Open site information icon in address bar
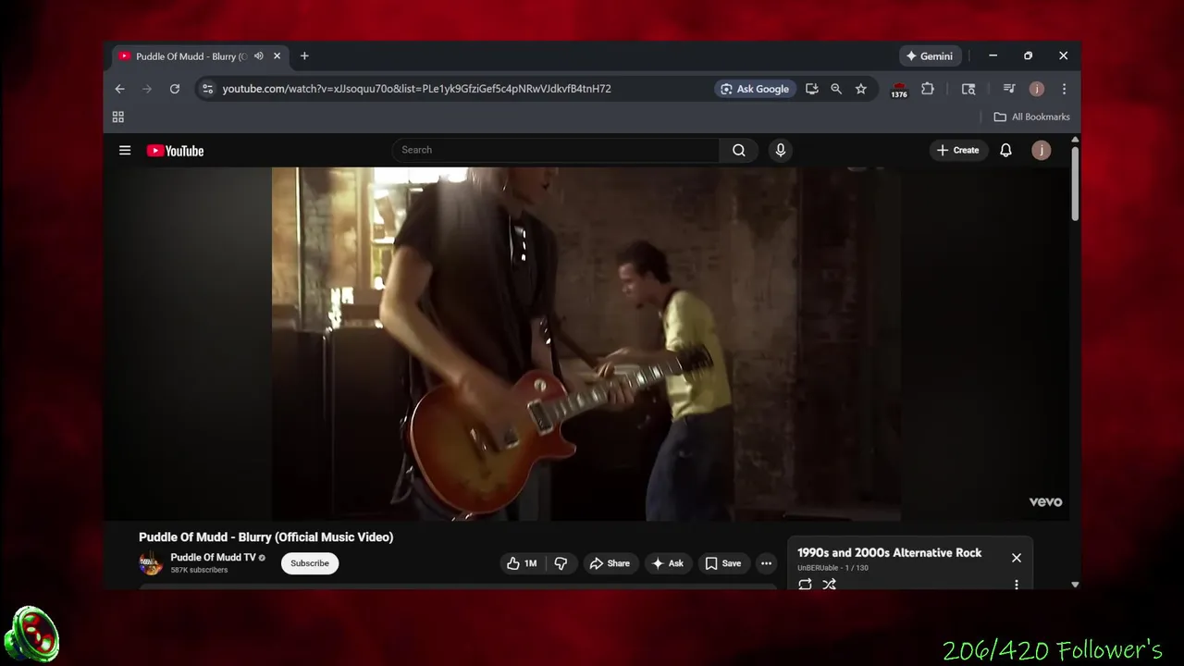The width and height of the screenshot is (1184, 666). pyautogui.click(x=207, y=89)
